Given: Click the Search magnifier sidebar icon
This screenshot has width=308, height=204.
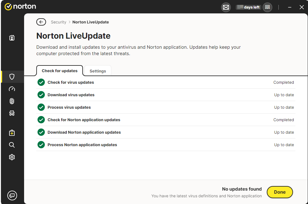Looking at the screenshot, I should coord(12,145).
